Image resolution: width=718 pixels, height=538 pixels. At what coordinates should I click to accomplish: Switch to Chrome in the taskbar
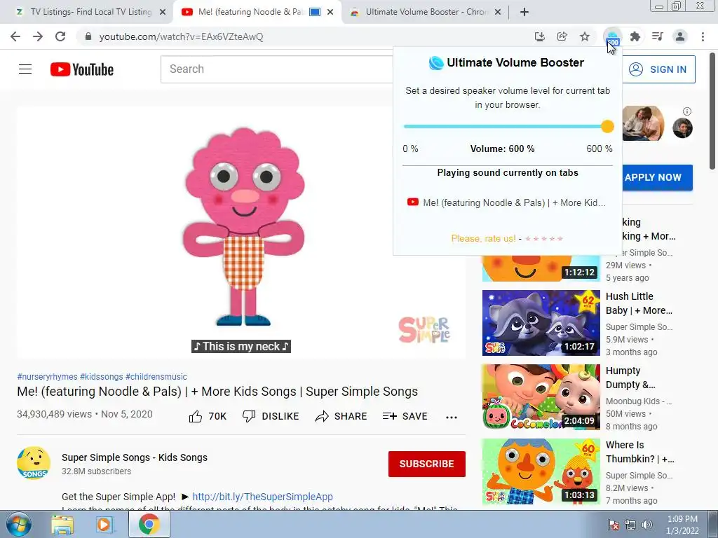point(149,524)
